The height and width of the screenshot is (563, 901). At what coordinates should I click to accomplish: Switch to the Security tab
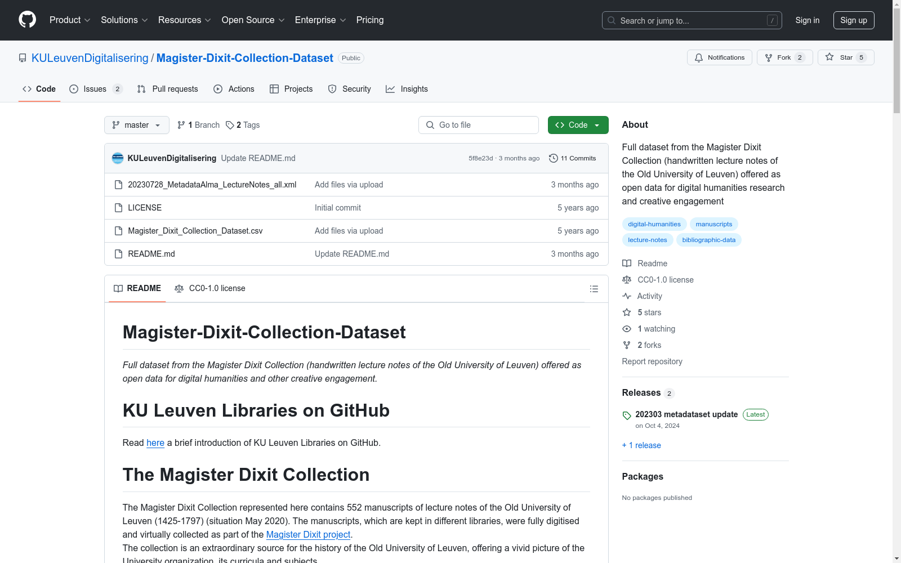point(350,89)
